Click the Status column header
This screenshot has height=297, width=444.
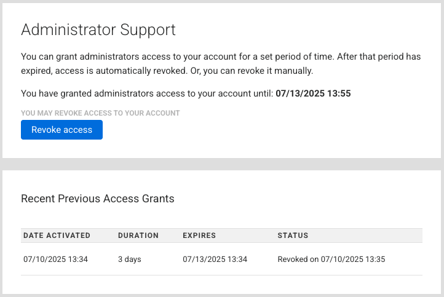(x=293, y=236)
